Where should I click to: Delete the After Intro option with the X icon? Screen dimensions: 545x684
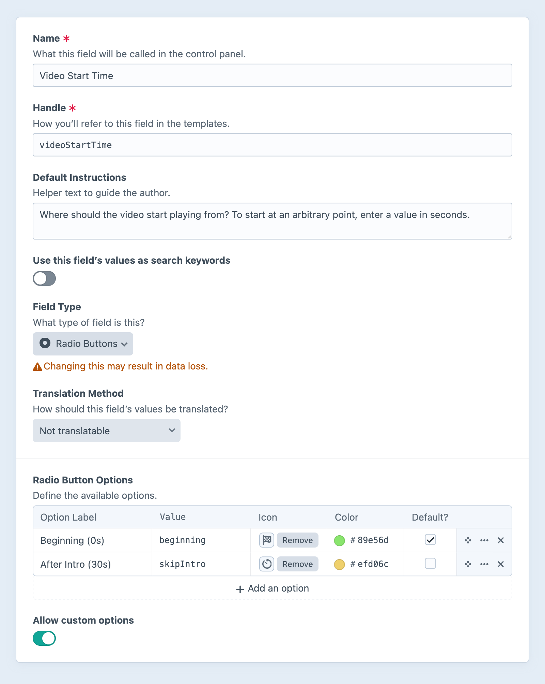[x=500, y=564]
